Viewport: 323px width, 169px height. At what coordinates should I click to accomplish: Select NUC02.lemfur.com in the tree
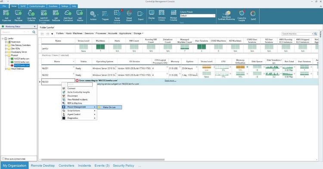(x=22, y=62)
